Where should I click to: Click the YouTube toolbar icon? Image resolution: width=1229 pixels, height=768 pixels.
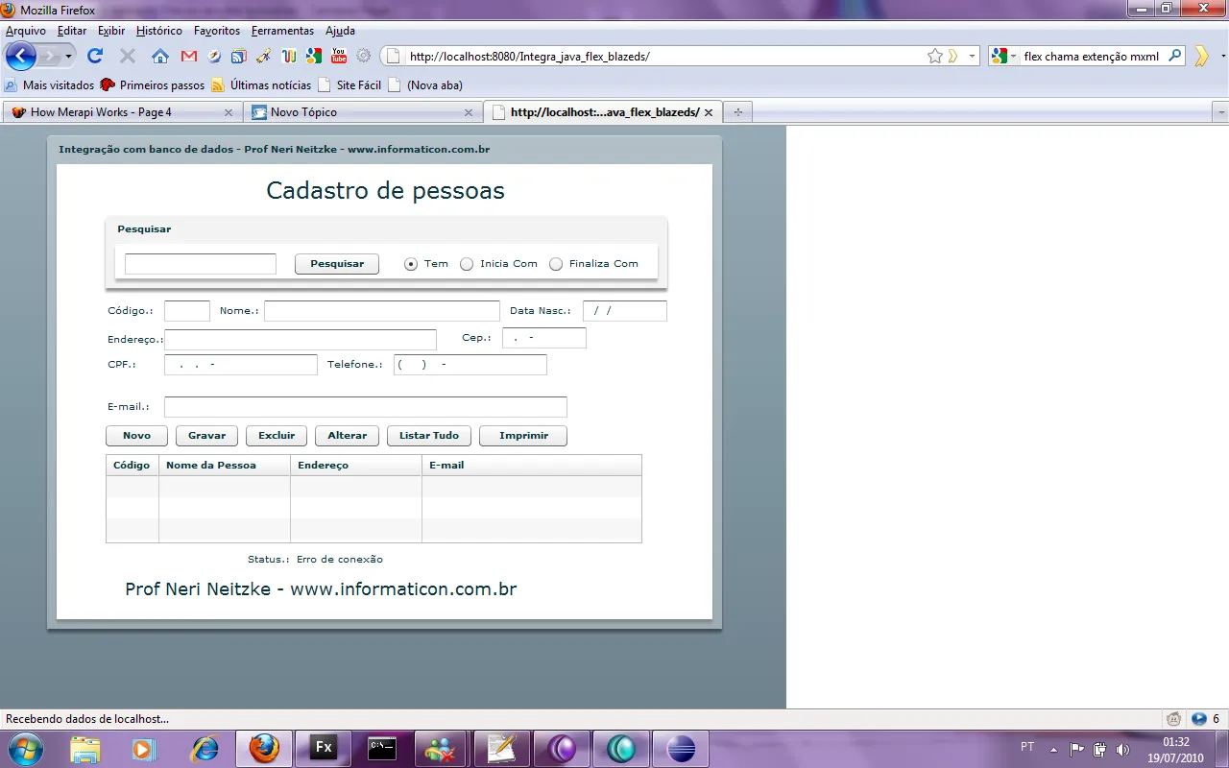coord(339,56)
